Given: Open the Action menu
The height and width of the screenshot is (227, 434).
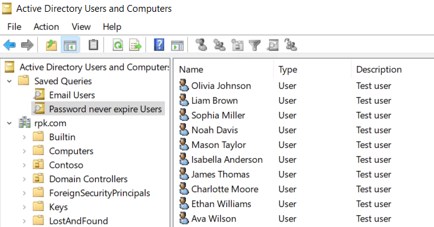Looking at the screenshot, I should tap(46, 27).
